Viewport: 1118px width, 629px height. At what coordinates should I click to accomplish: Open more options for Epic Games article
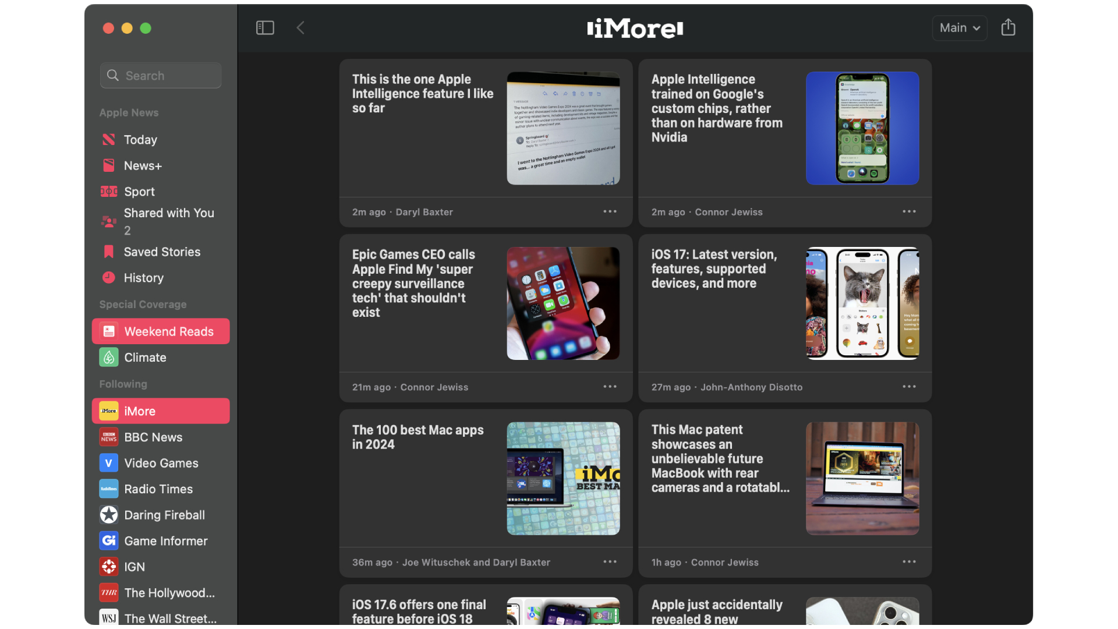tap(610, 387)
